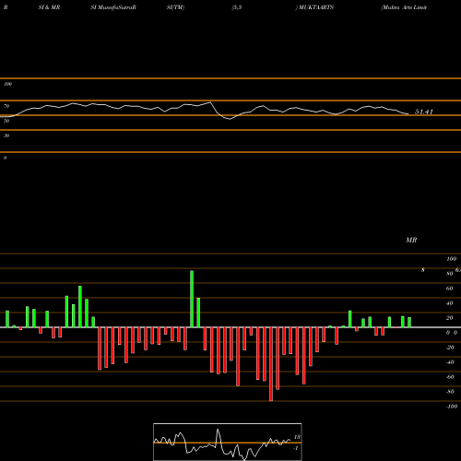
Task: Click the 0 label on RSI axis
Action: pyautogui.click(x=5, y=158)
